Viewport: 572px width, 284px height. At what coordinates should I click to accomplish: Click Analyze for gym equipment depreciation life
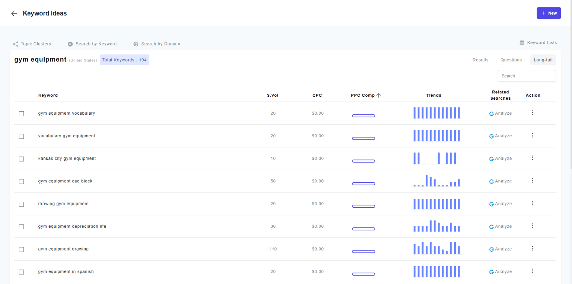(x=503, y=227)
